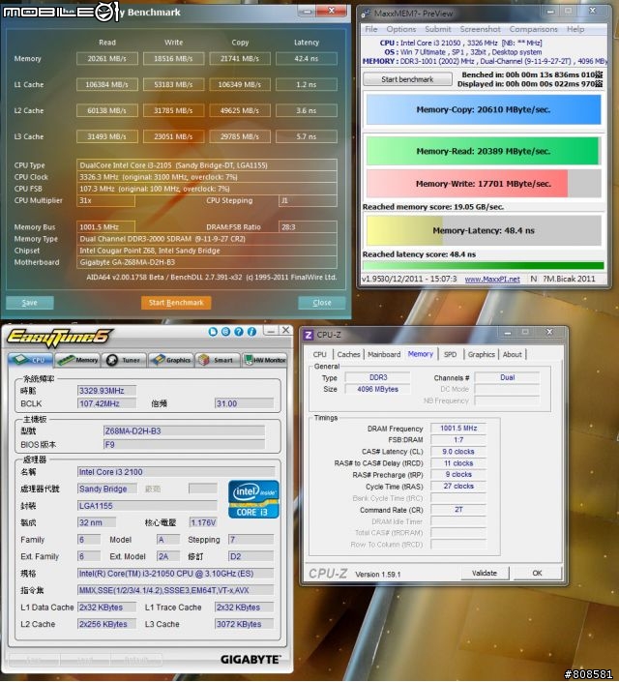Click DRAM:FSB Ratio field showing 28:3
Screen dimensions: 619x682
pyautogui.click(x=308, y=227)
